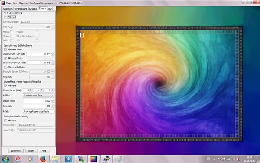Show hidden tray icons arrow
This screenshot has height=163, width=260.
pyautogui.click(x=214, y=160)
